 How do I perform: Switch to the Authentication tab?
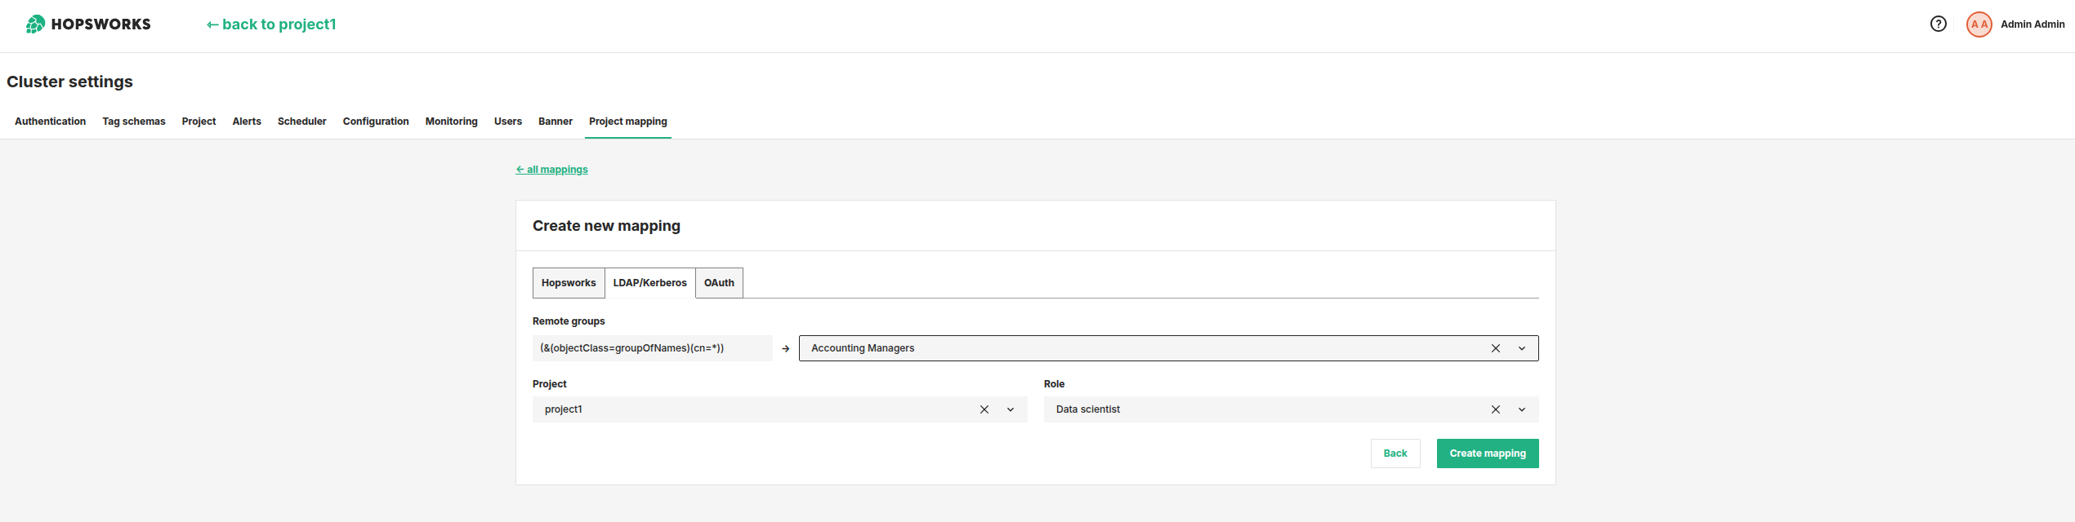(x=50, y=122)
